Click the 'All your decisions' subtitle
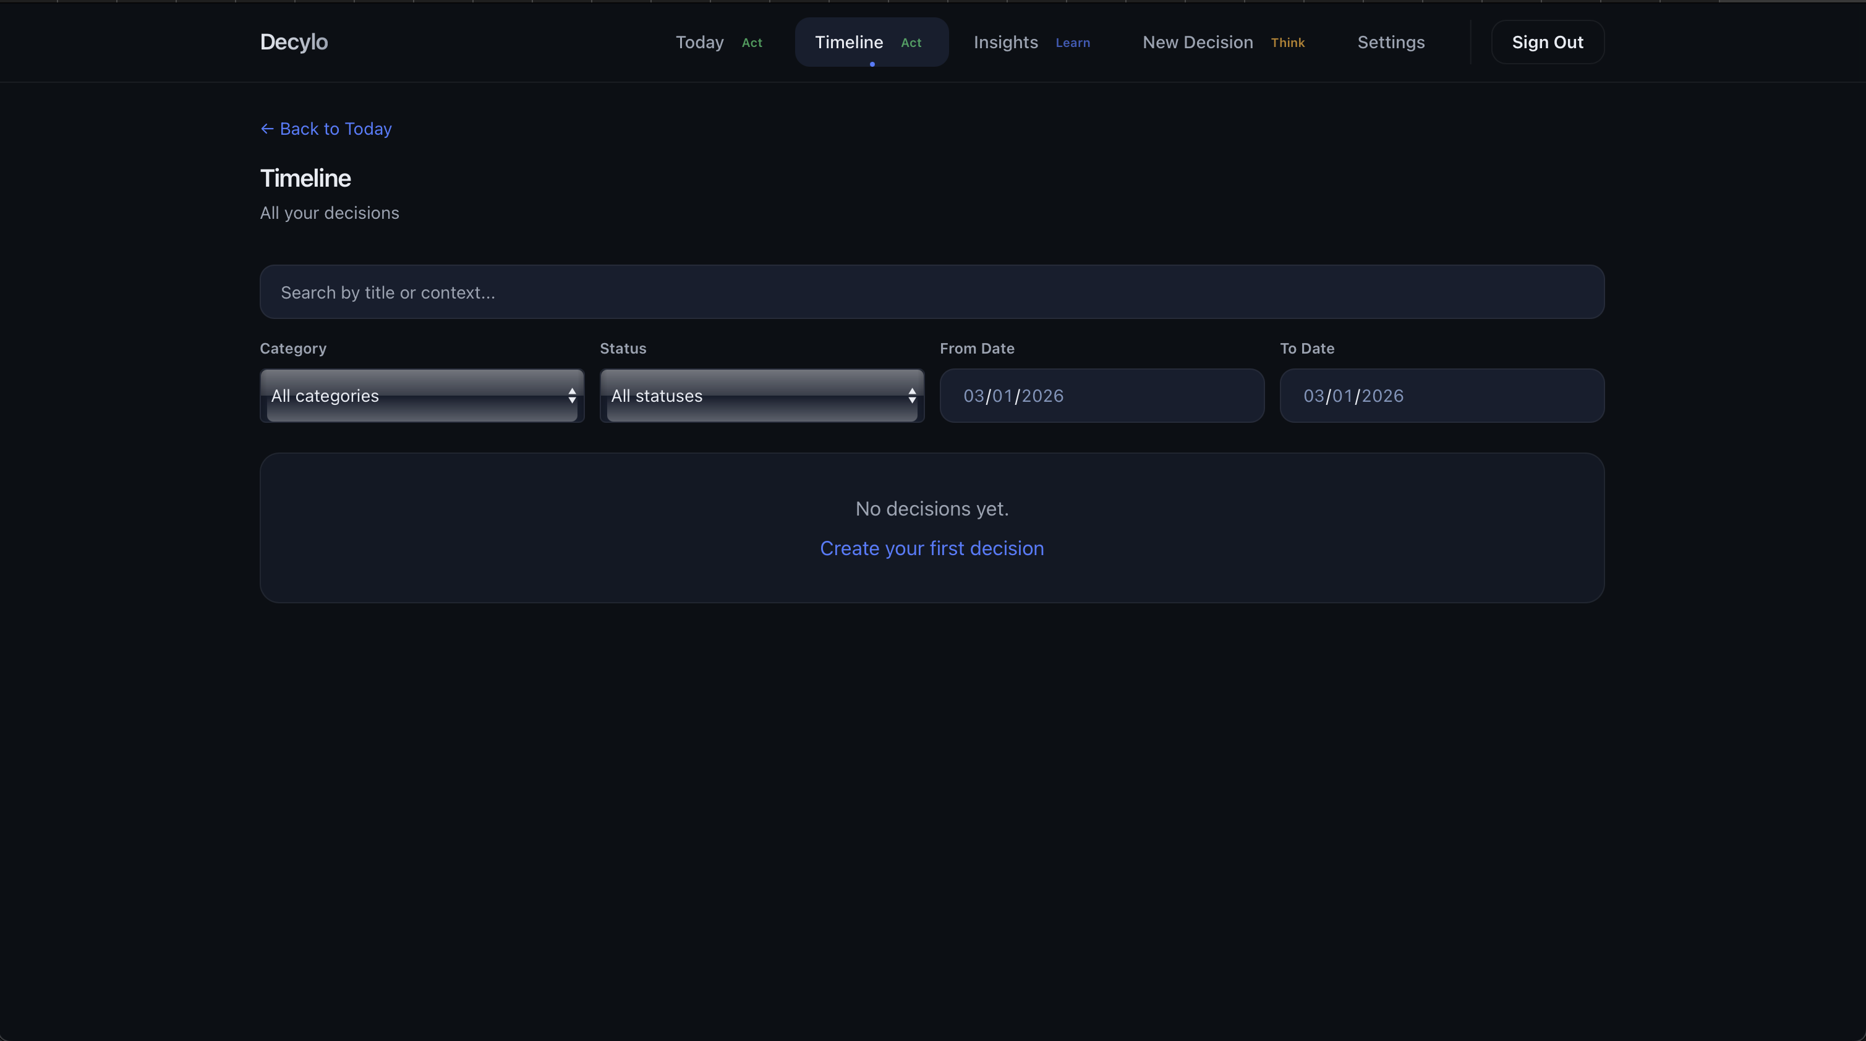This screenshot has width=1866, height=1041. point(330,213)
